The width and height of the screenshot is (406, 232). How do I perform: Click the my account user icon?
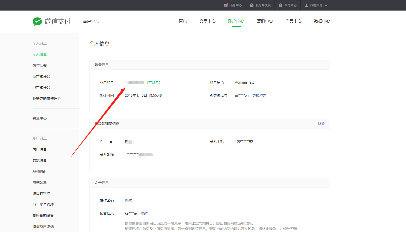point(306,5)
